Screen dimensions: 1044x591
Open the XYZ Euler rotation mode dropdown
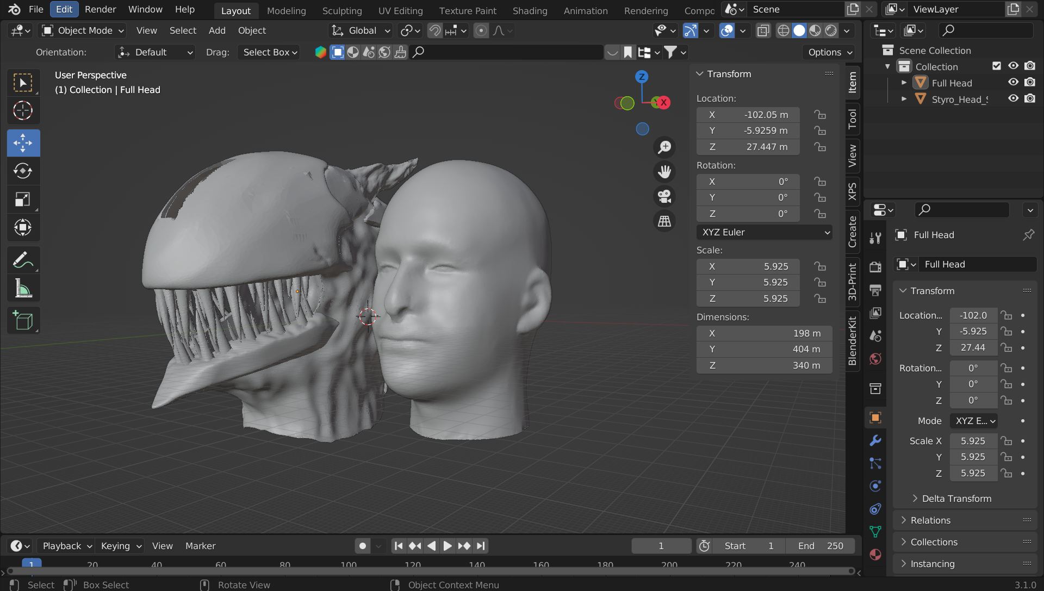764,232
